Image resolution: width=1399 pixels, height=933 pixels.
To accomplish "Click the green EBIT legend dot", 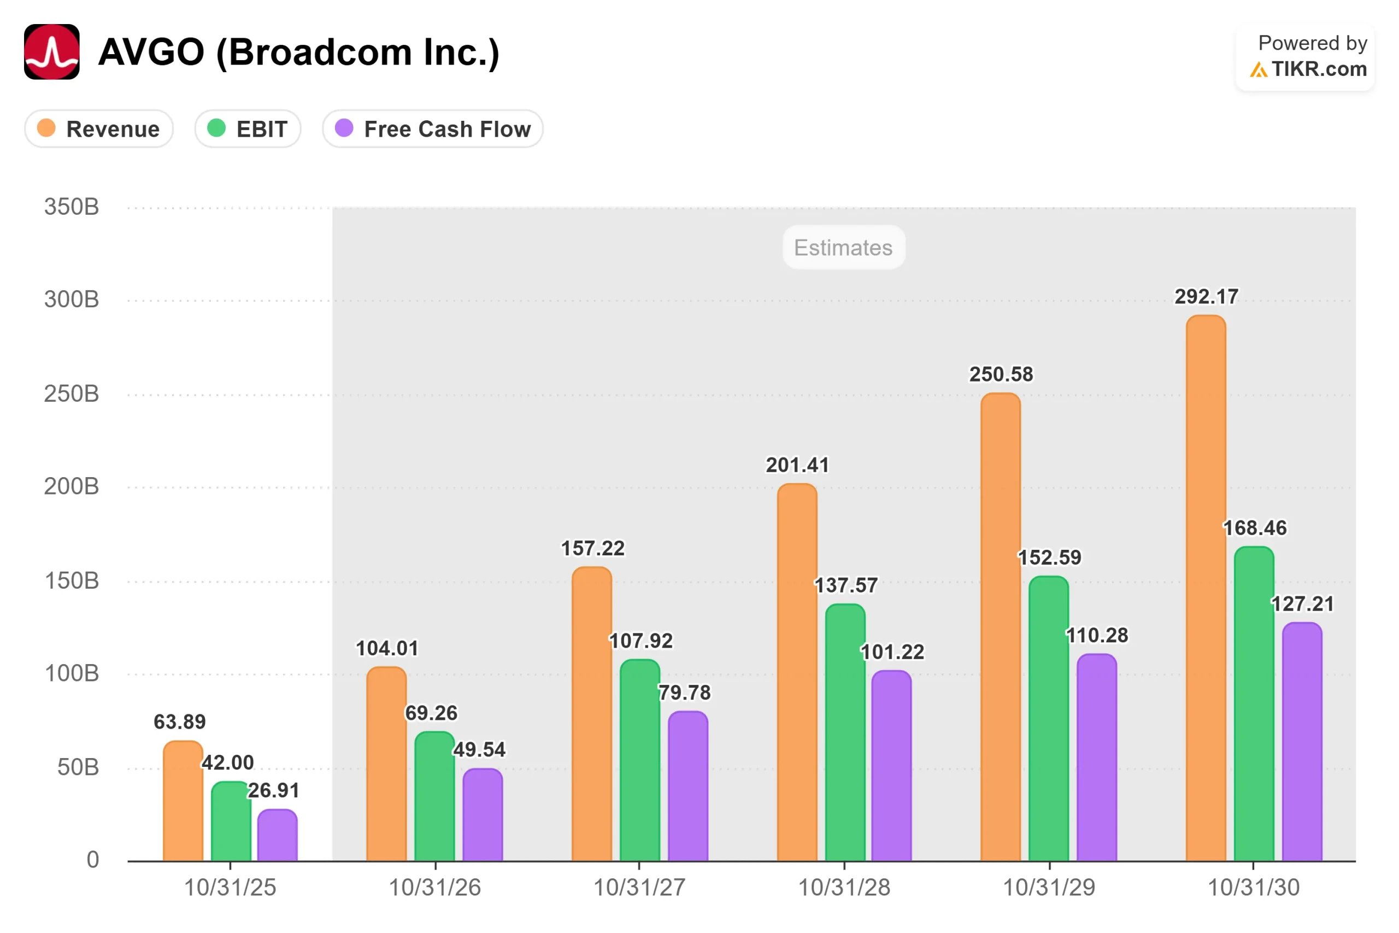I will (x=216, y=128).
